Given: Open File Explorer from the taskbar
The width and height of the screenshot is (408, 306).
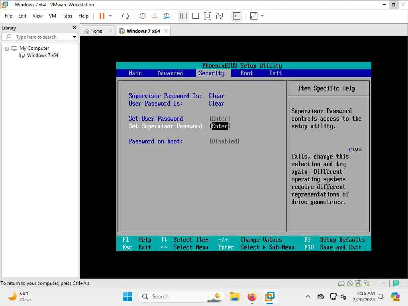Looking at the screenshot, I should [x=234, y=296].
